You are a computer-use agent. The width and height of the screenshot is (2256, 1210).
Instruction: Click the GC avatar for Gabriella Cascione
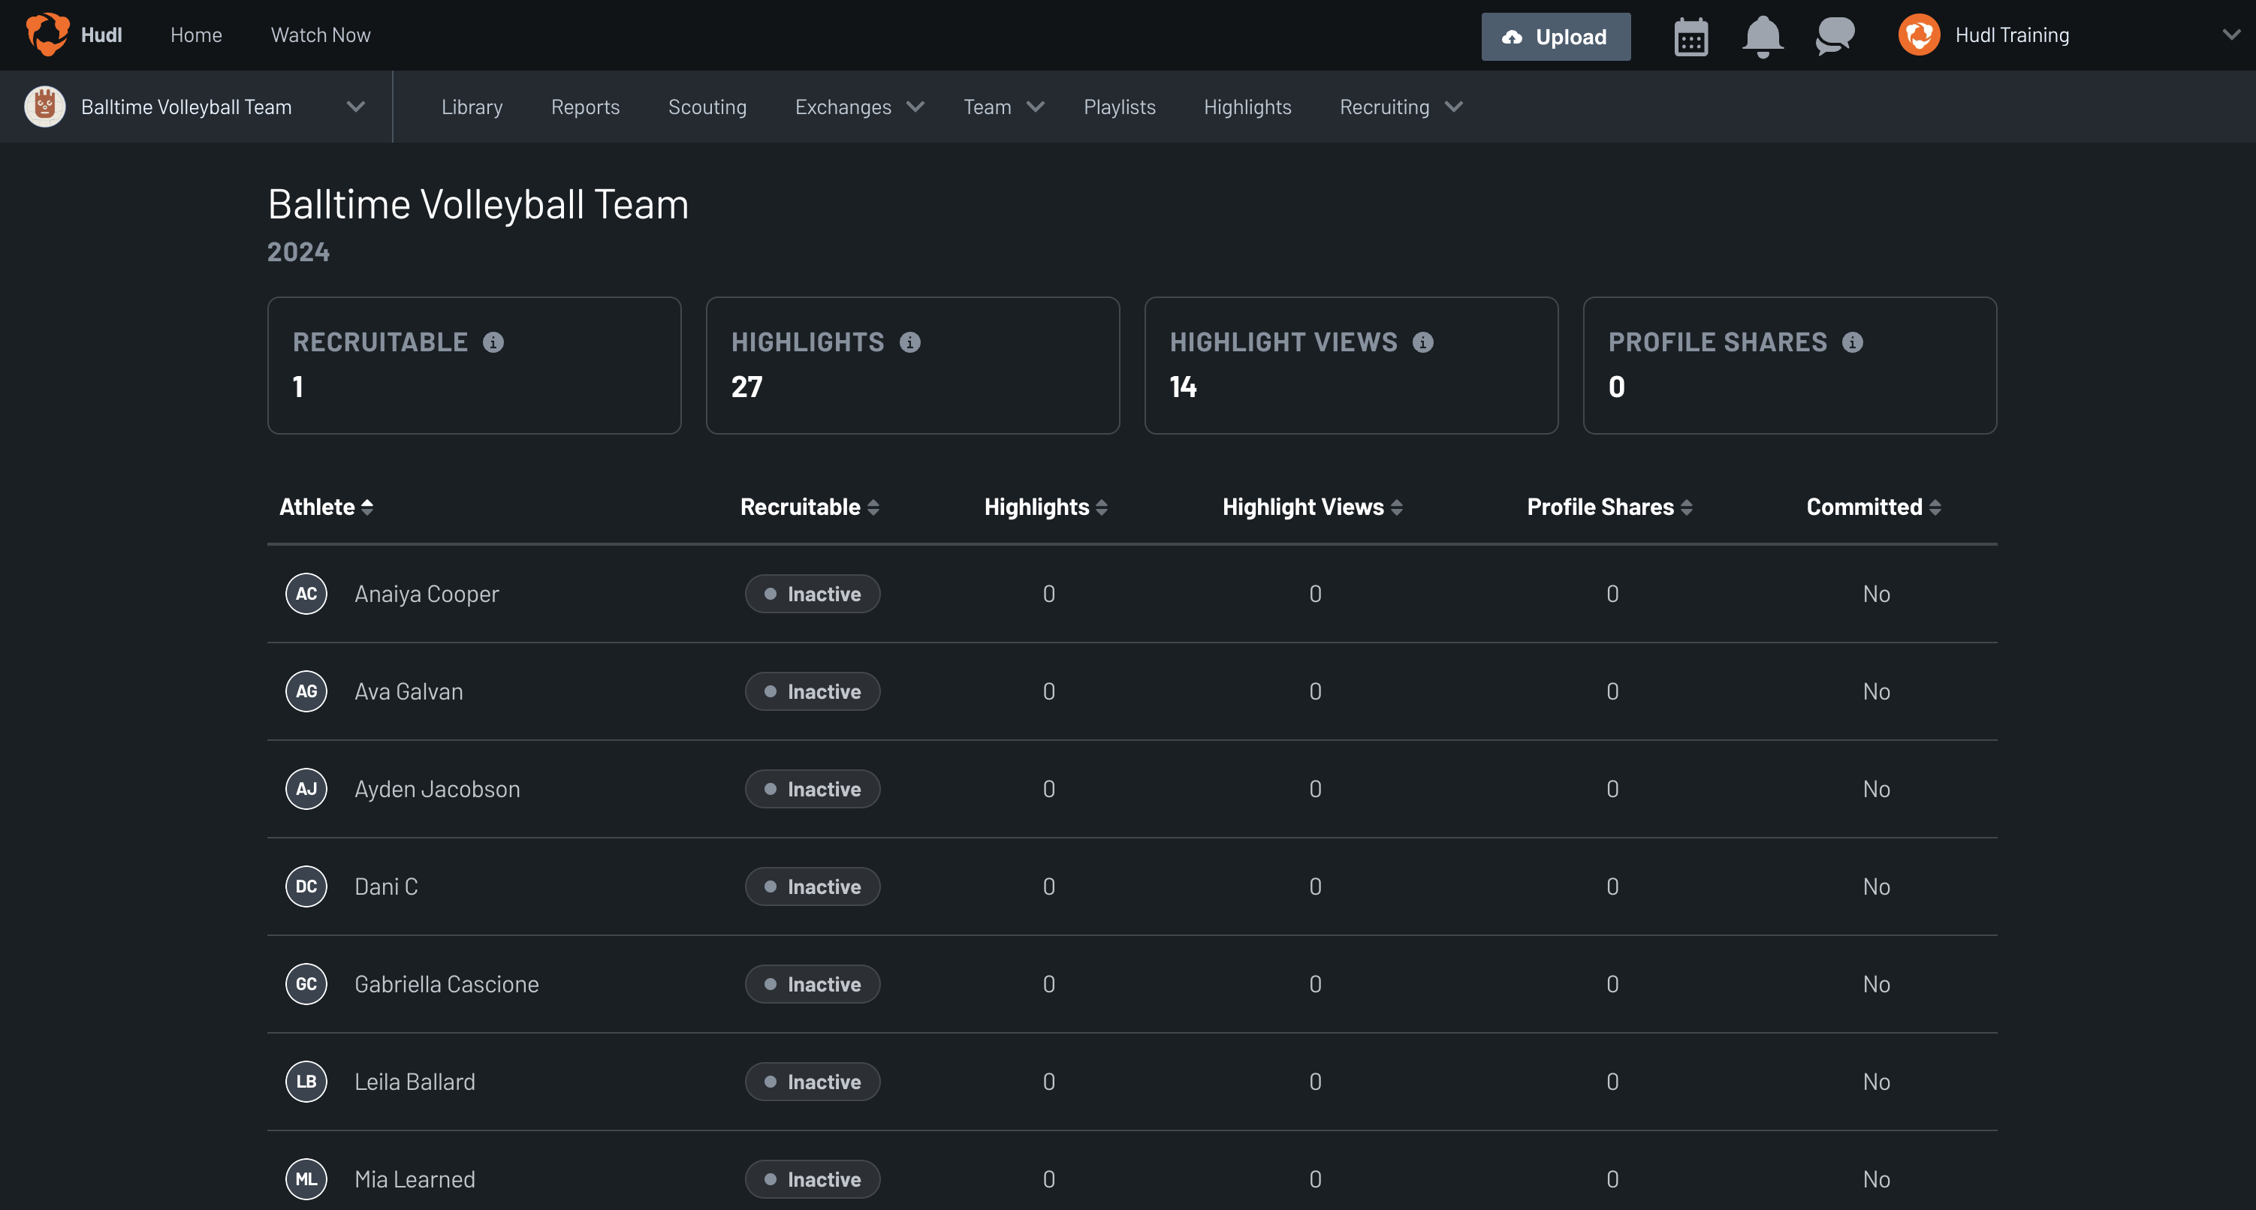306,984
